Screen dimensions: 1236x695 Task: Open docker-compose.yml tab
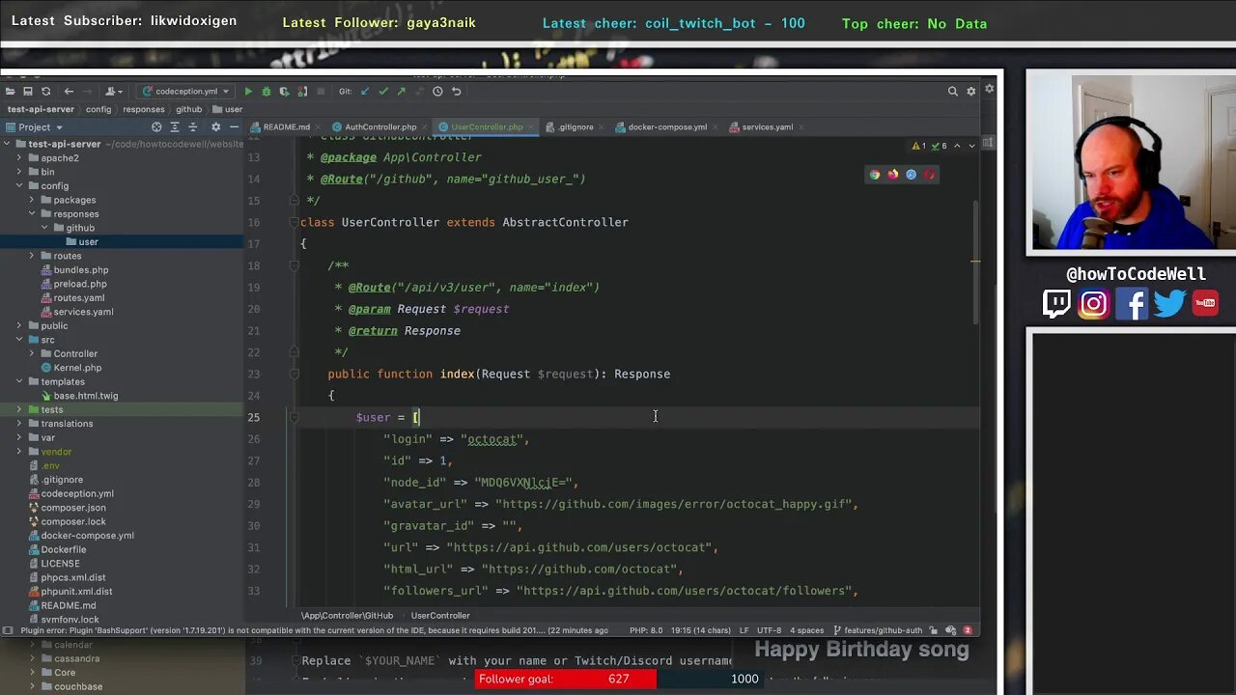coord(667,126)
